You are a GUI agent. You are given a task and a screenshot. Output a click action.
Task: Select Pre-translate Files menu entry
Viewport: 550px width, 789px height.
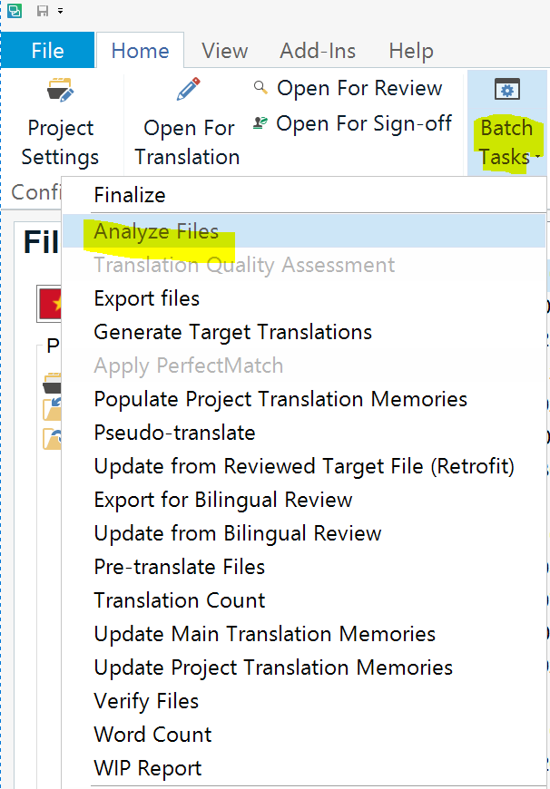(180, 567)
